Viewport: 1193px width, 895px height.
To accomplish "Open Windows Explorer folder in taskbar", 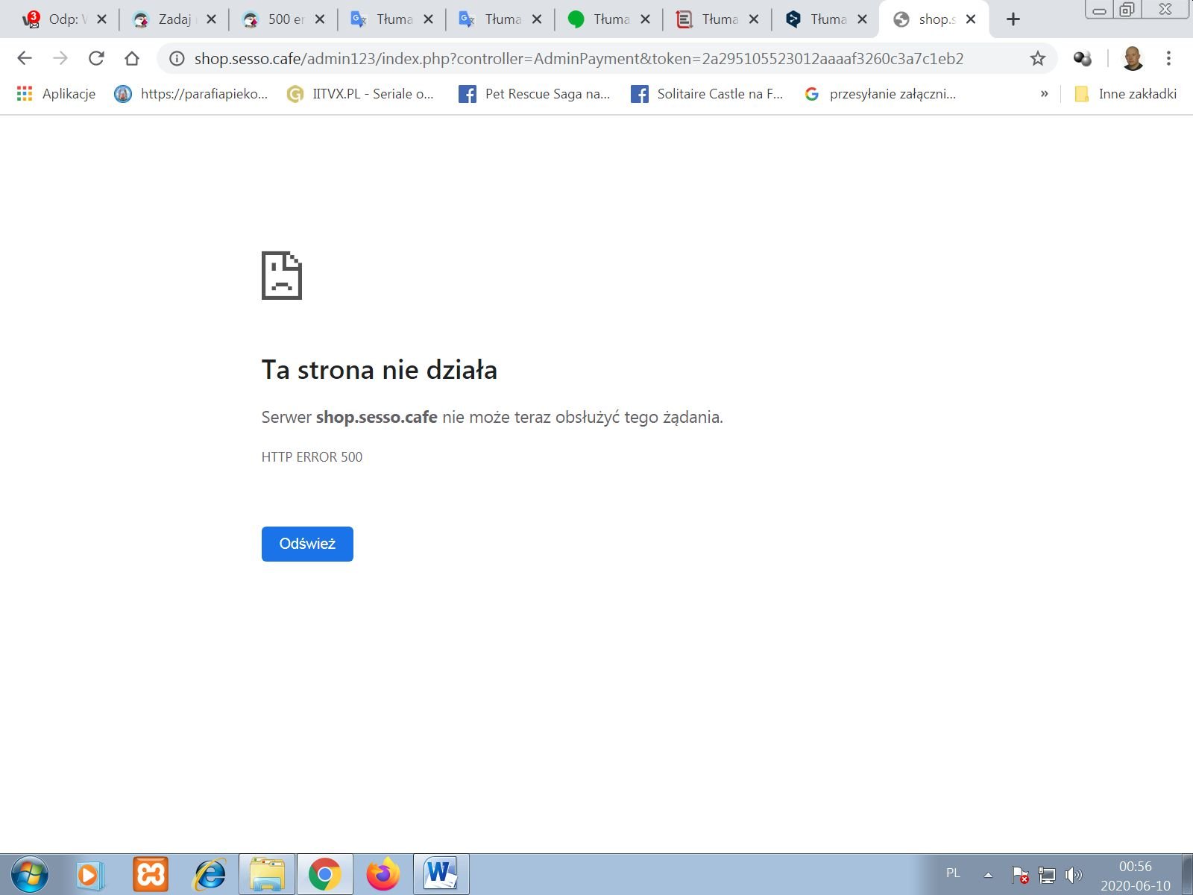I will [x=267, y=874].
